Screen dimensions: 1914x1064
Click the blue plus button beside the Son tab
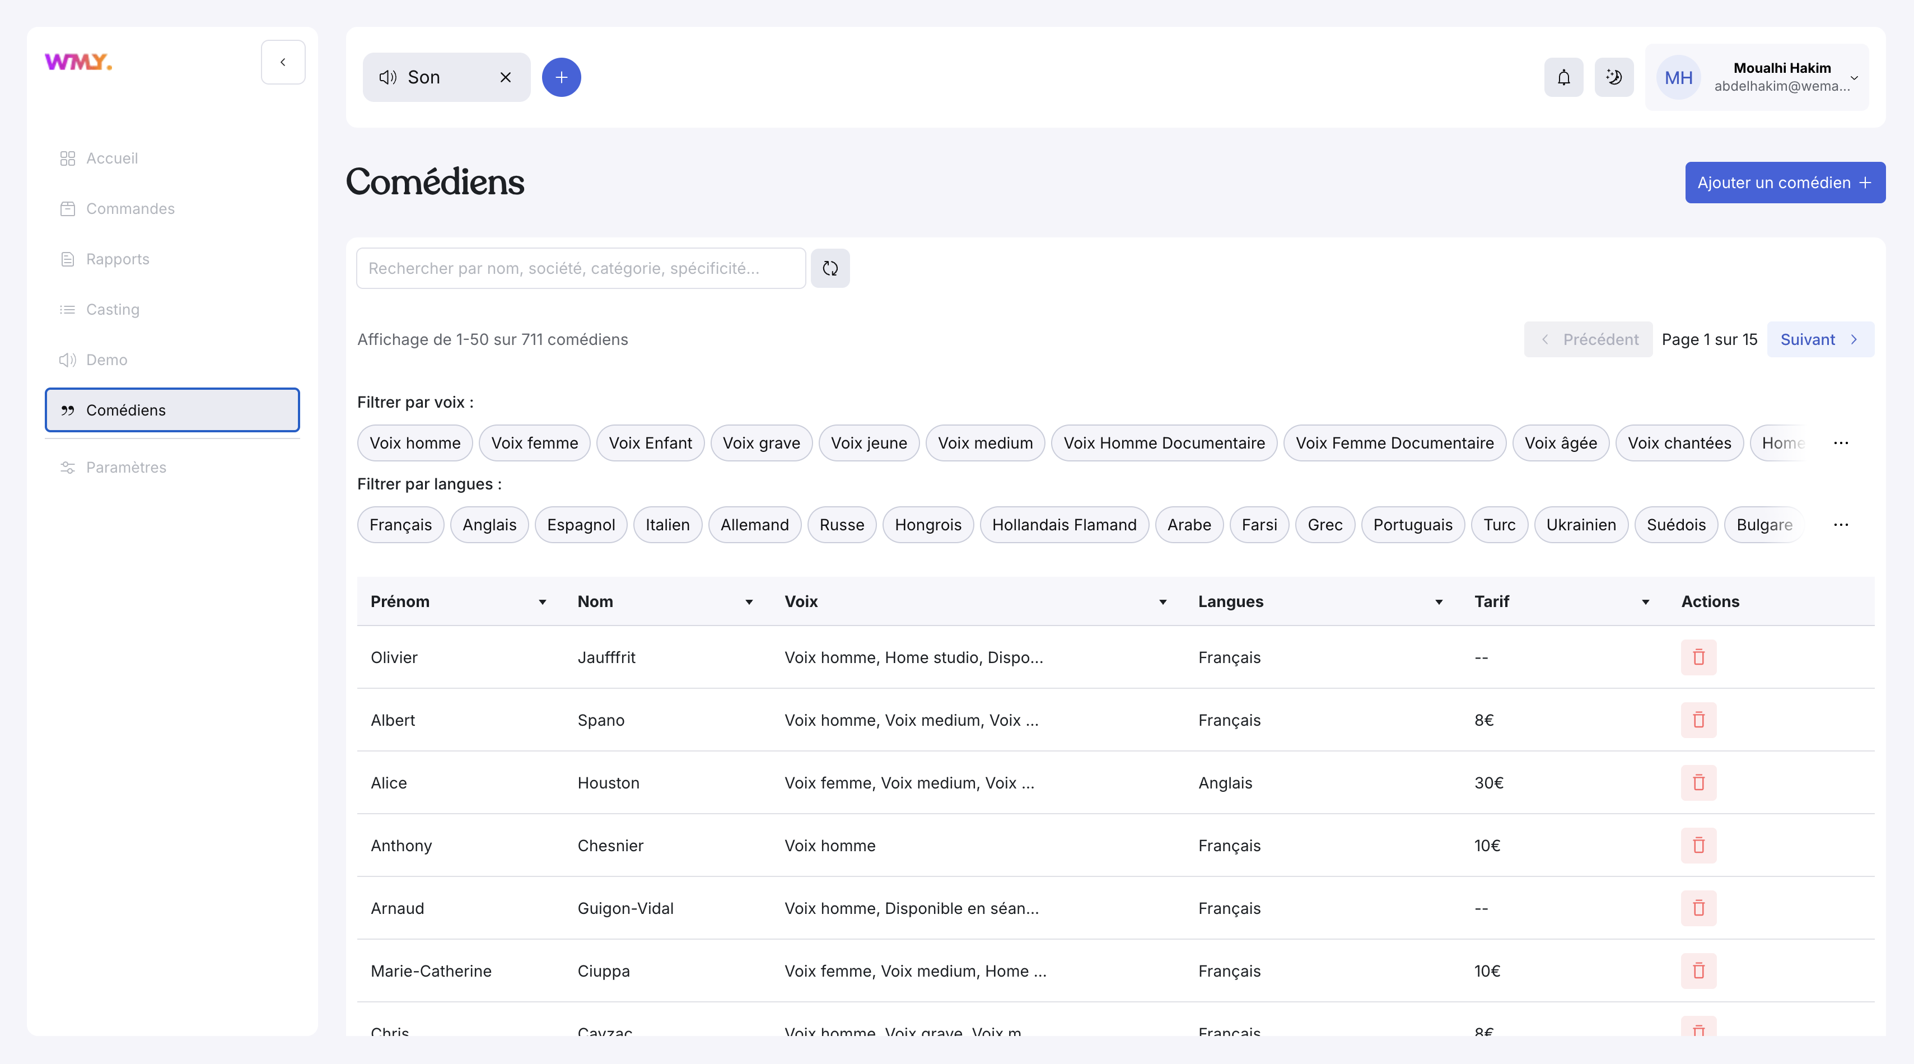561,77
